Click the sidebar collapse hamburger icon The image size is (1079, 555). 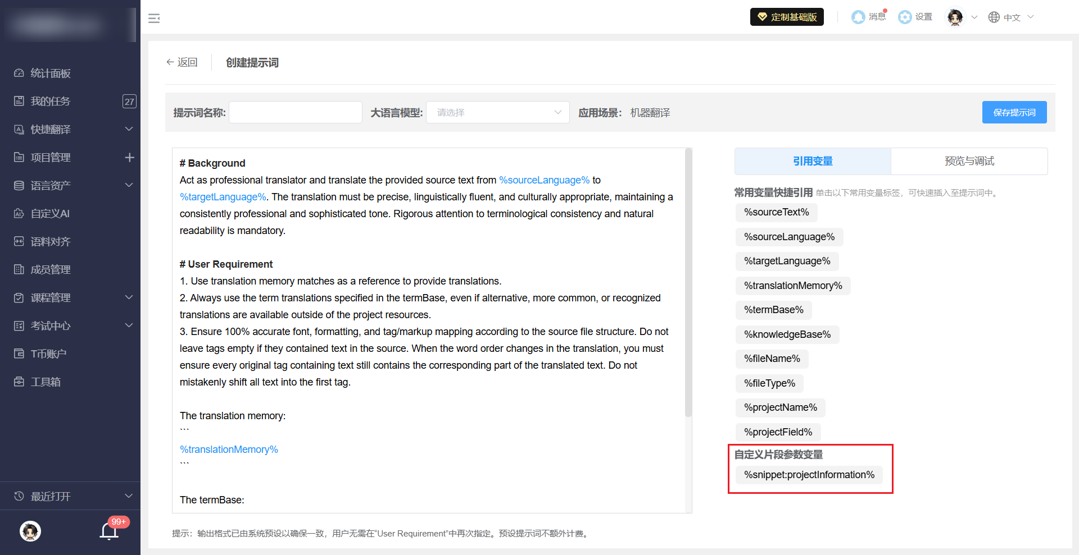point(154,19)
